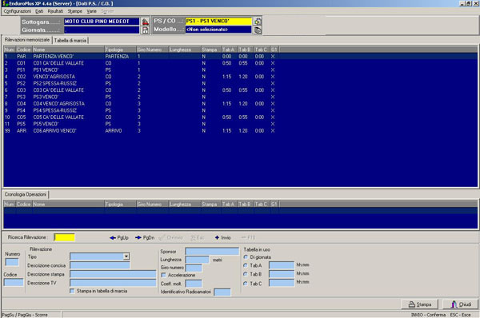Open the Risultati menu
Screen dimensions: 480x318
[x=55, y=11]
